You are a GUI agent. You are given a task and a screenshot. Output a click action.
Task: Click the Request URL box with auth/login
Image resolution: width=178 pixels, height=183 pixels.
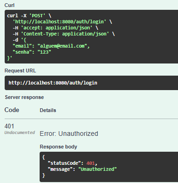point(91,83)
